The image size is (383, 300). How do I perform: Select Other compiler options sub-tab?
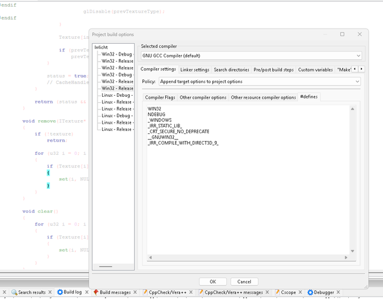click(x=203, y=97)
